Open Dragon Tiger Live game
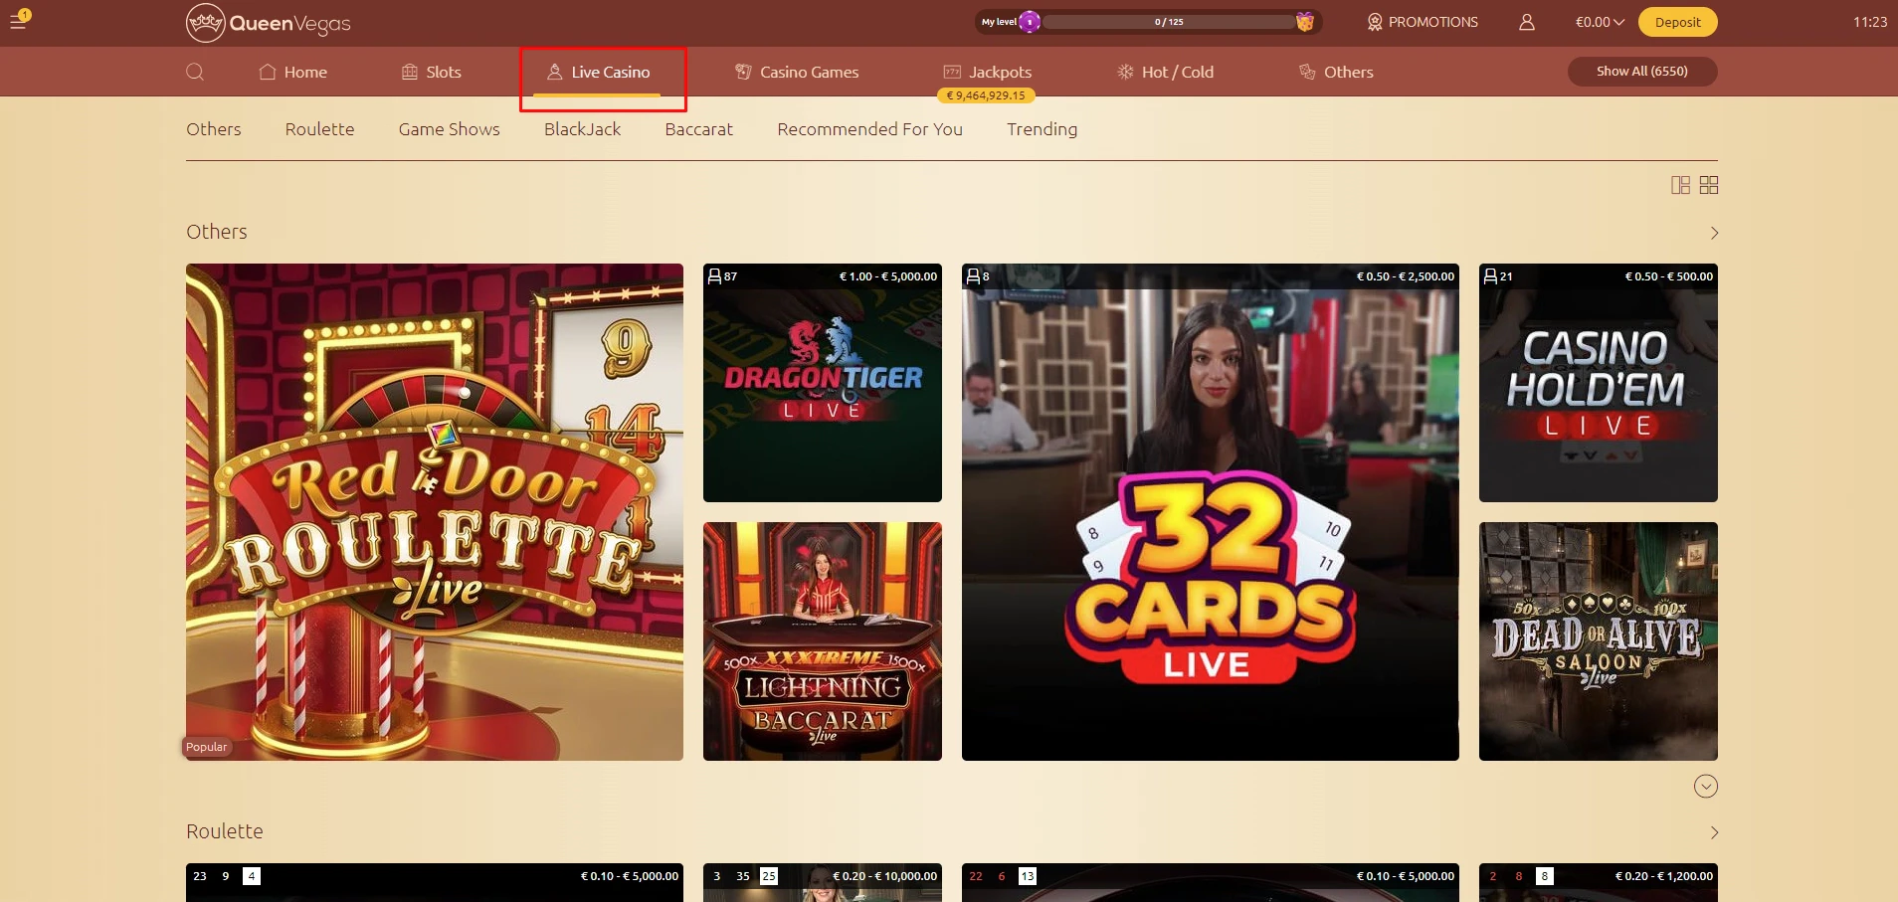 coord(823,383)
